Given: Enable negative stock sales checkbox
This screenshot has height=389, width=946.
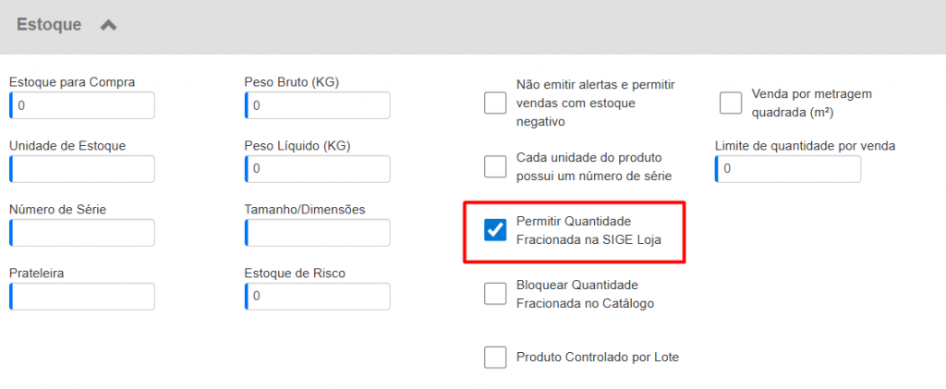Looking at the screenshot, I should (x=495, y=103).
